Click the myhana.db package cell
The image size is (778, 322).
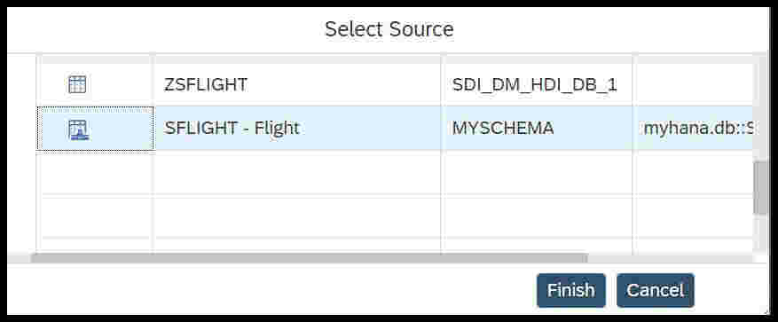[693, 128]
